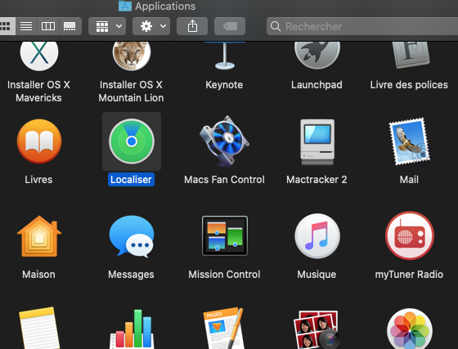Click the Installer OS X Mavericks label
This screenshot has width=458, height=349.
pyautogui.click(x=39, y=91)
